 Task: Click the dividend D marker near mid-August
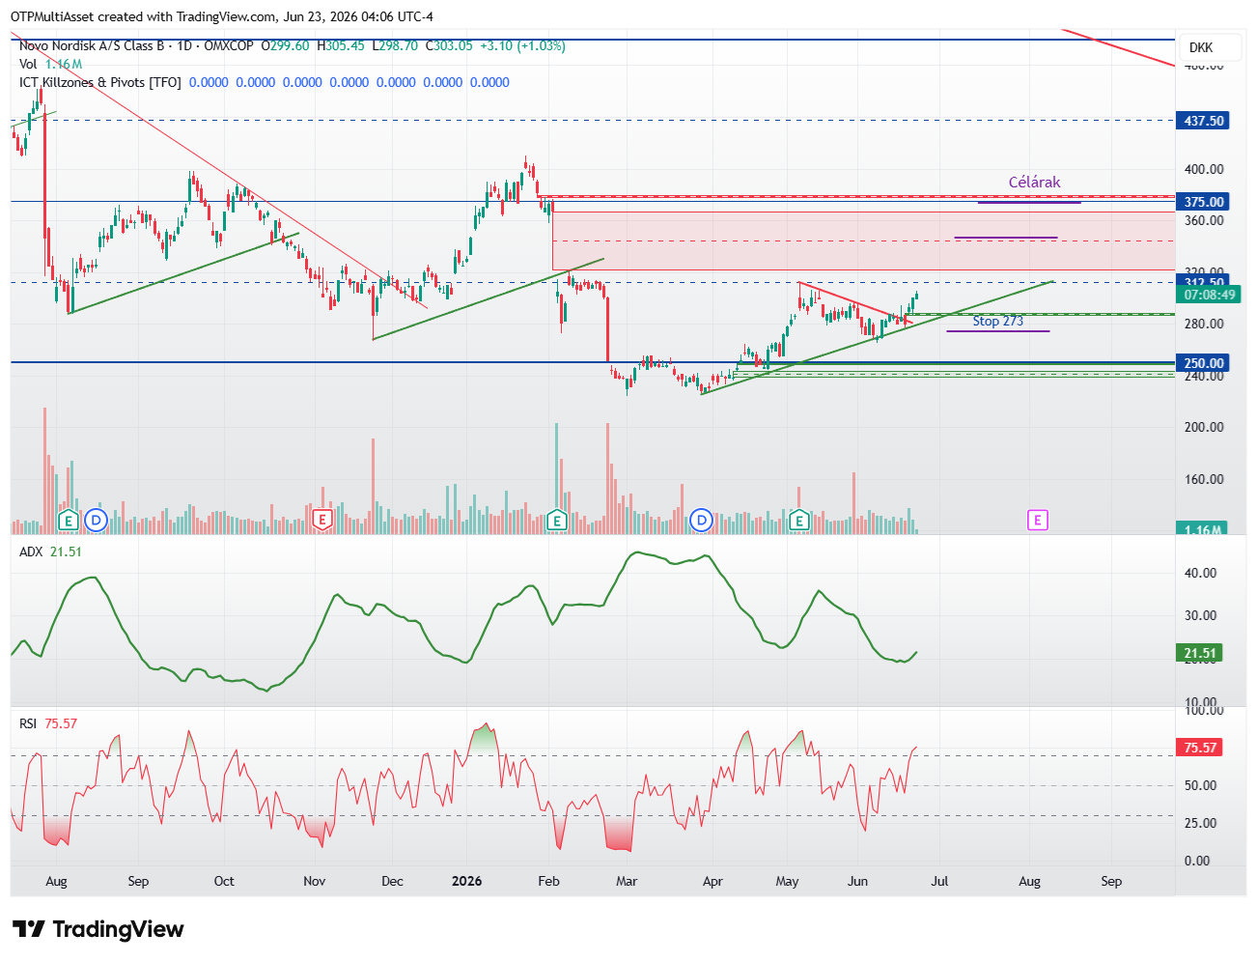click(x=95, y=521)
